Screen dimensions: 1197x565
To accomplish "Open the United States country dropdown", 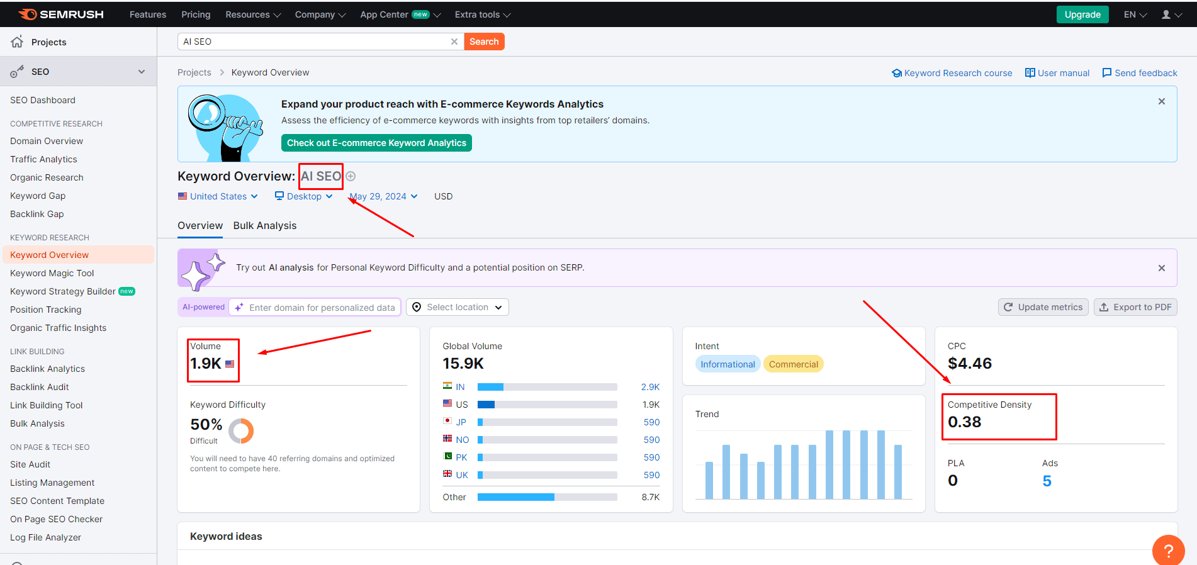I will (218, 196).
